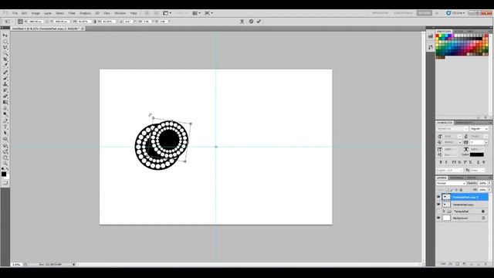Open the View Extras dropdown
This screenshot has height=278, width=494.
167,13
